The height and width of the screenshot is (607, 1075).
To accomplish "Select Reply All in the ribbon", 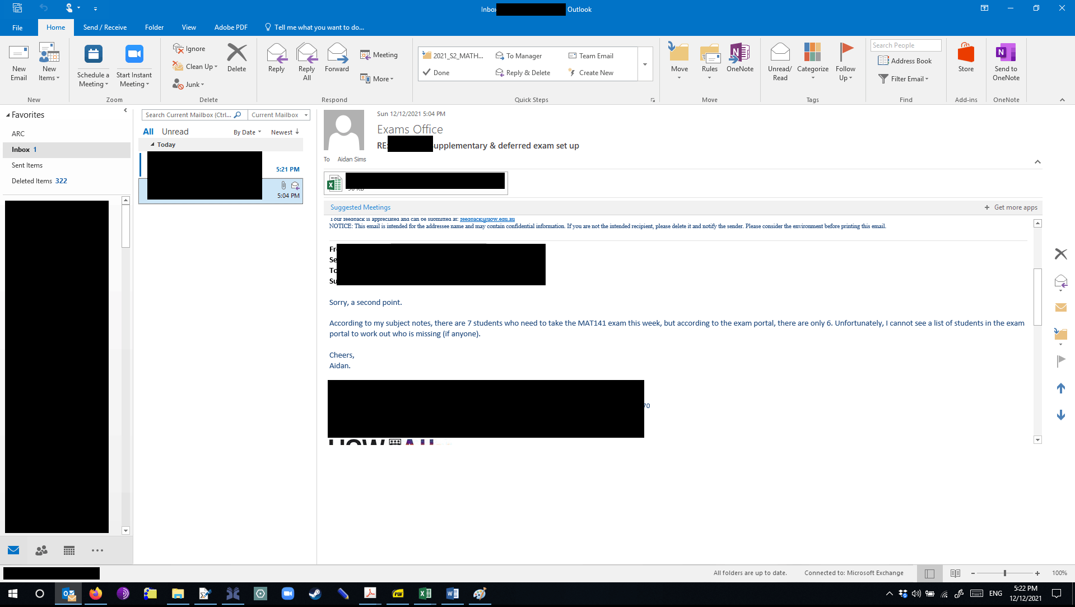I will click(306, 62).
